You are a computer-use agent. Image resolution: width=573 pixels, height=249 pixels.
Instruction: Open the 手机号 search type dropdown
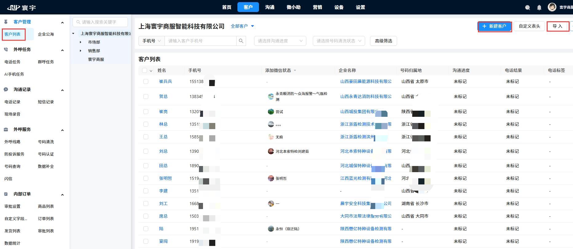click(152, 41)
